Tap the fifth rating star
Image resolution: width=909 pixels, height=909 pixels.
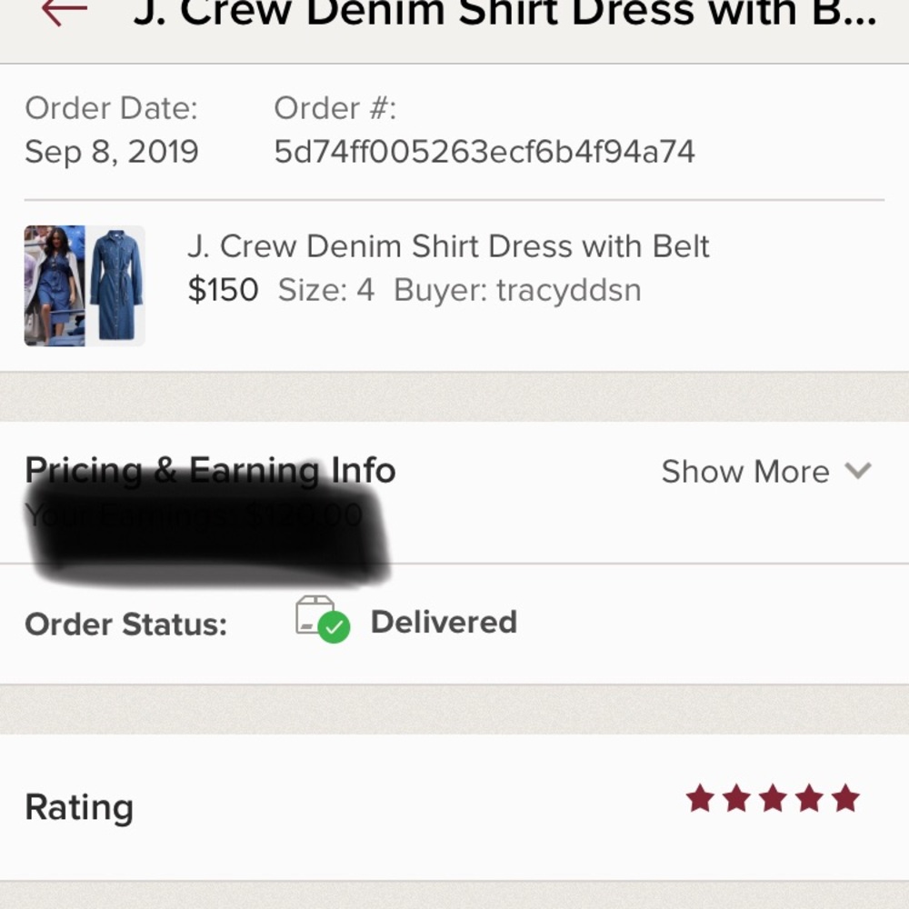845,798
